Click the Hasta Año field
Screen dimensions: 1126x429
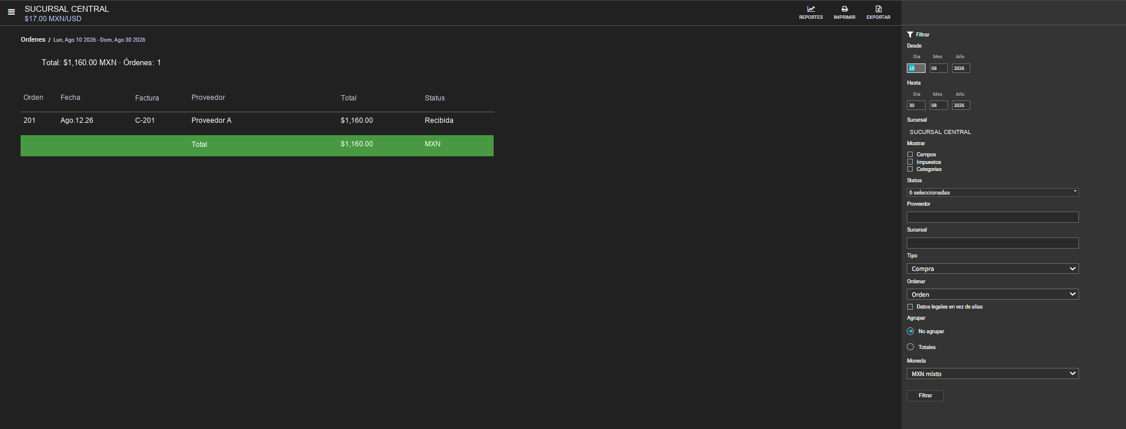coord(961,105)
